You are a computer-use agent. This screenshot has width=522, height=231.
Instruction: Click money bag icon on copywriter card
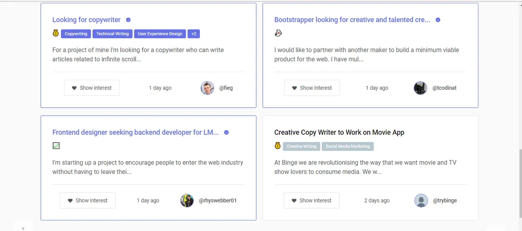pos(56,33)
